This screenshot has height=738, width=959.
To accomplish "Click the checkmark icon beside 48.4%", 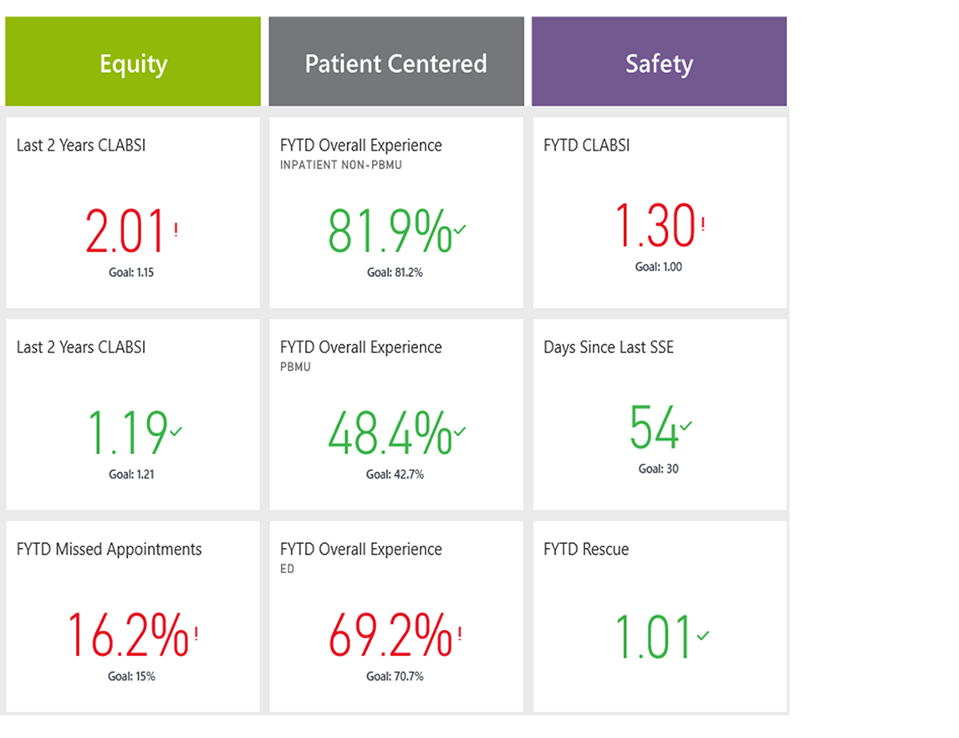I will tap(460, 432).
